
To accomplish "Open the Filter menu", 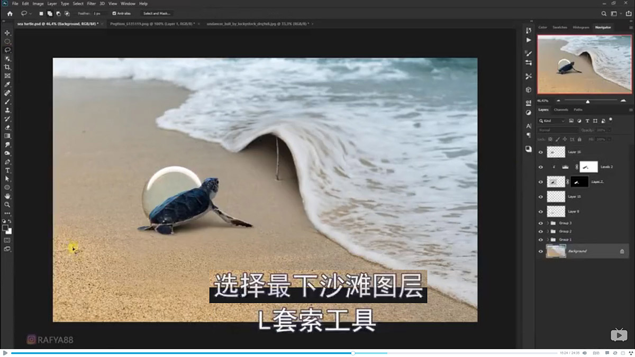I will 91,3.
